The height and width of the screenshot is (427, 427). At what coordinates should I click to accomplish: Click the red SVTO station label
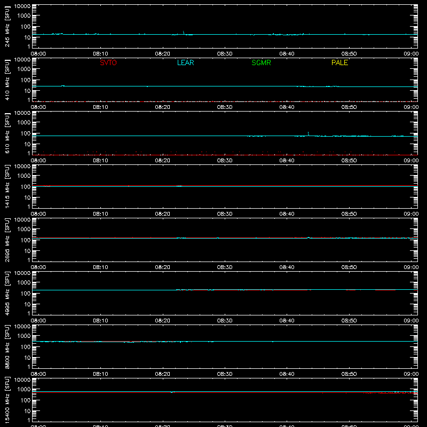coord(108,62)
